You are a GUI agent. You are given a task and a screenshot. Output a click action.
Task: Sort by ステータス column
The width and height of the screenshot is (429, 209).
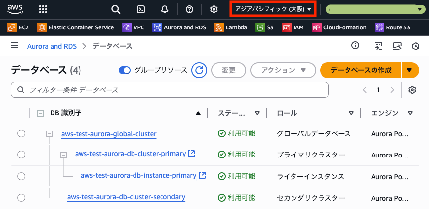[257, 113]
